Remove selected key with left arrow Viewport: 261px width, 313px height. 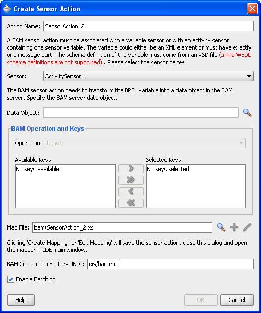(x=131, y=191)
